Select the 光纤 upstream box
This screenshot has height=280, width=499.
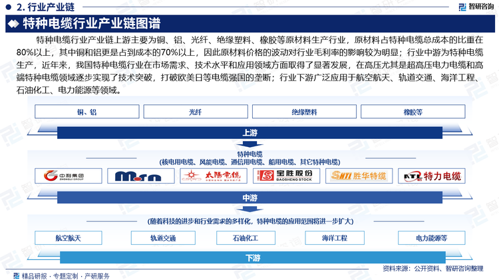(x=196, y=112)
